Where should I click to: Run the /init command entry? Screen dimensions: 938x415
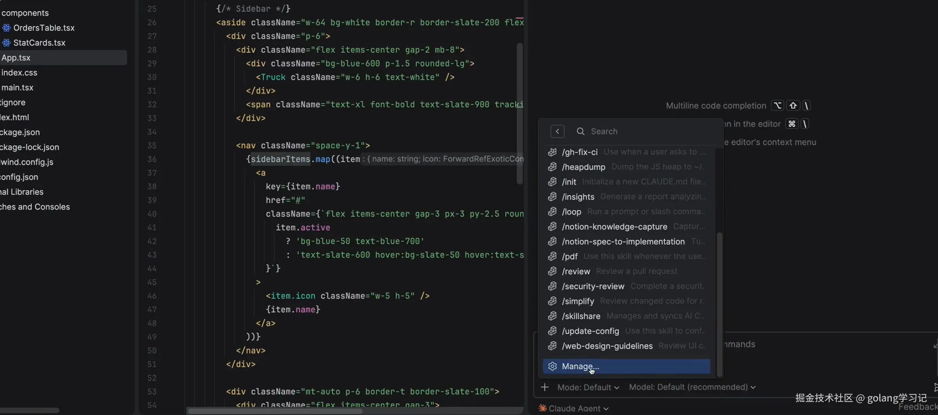(x=626, y=182)
